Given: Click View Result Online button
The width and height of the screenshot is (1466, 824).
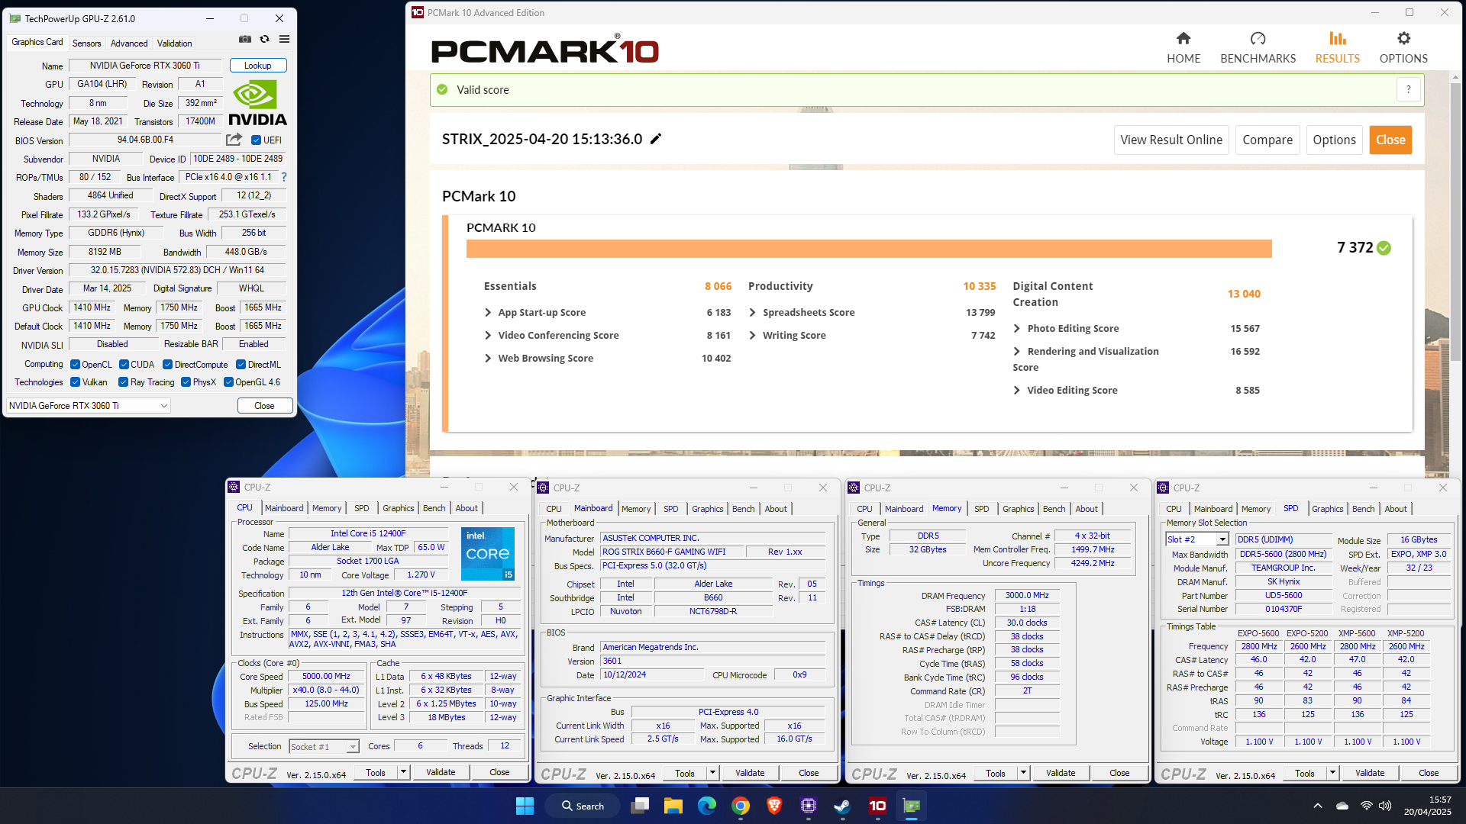Looking at the screenshot, I should pyautogui.click(x=1171, y=140).
